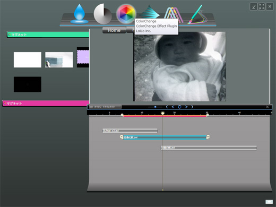Screen dimensions: 276x207
Task: Click the right trim handle of the cyan clip
Action: pyautogui.click(x=208, y=137)
